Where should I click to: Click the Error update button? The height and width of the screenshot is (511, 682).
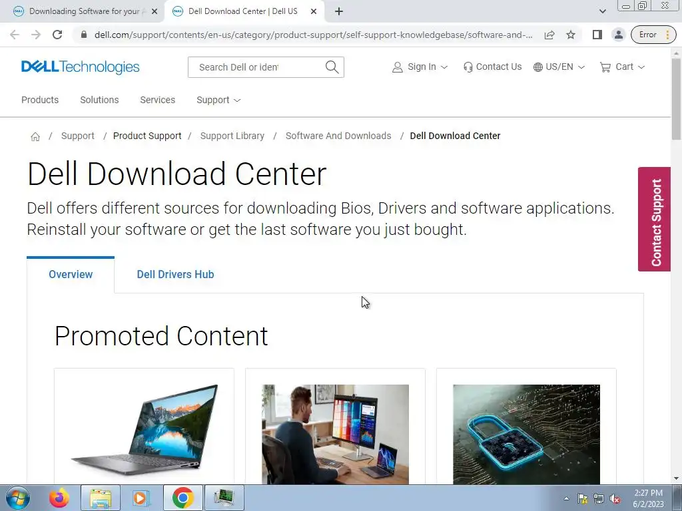pyautogui.click(x=653, y=35)
